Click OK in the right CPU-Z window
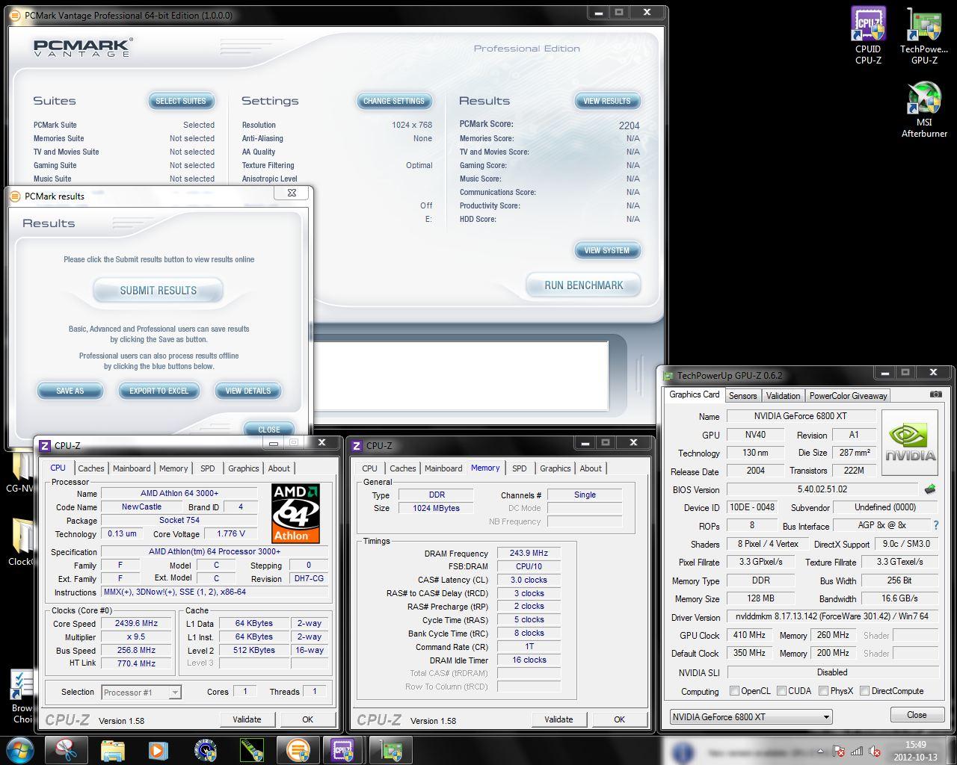Screen dimensions: 957x765 pos(619,719)
